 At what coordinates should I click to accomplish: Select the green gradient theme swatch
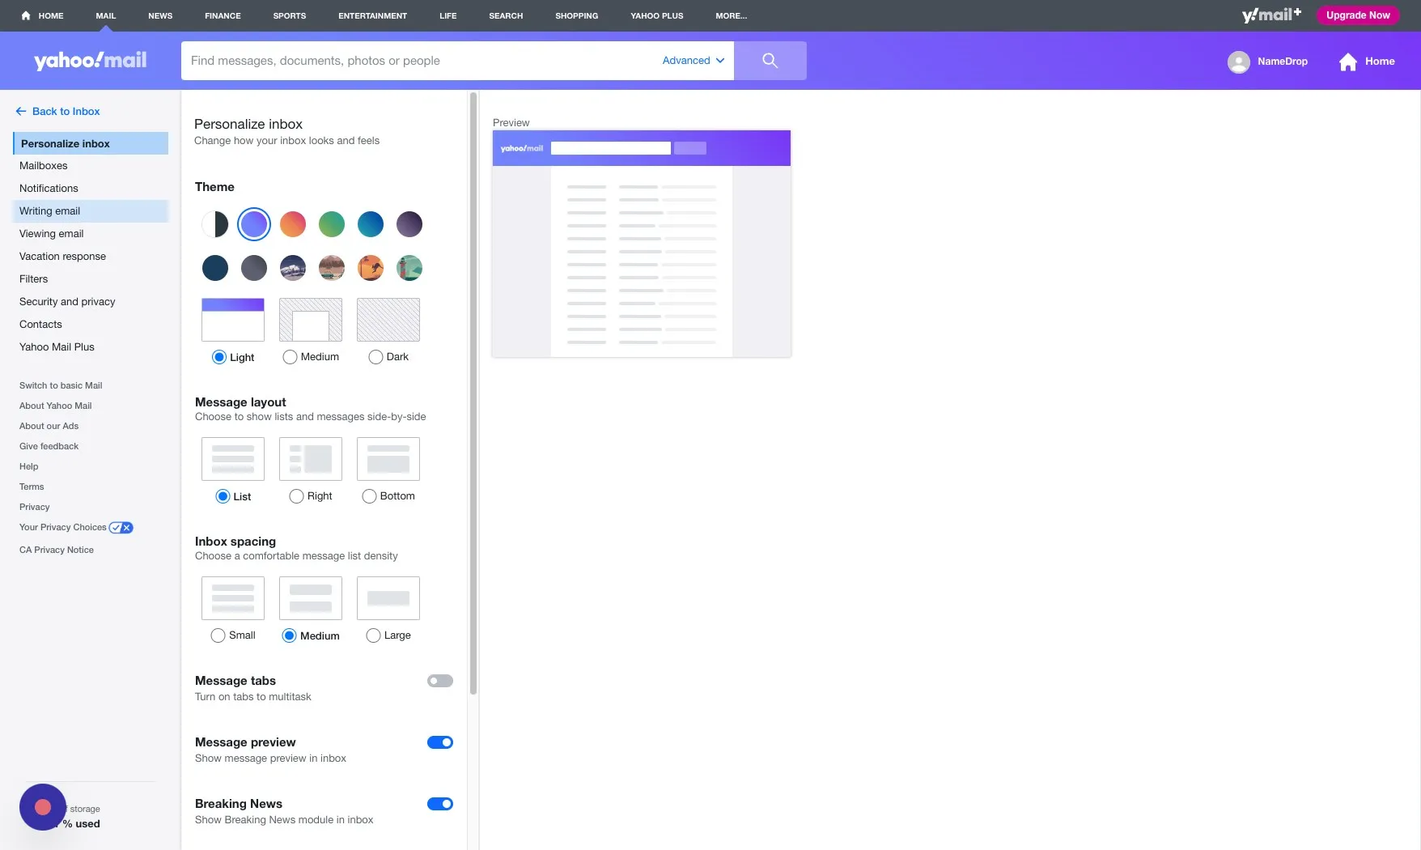tap(332, 224)
